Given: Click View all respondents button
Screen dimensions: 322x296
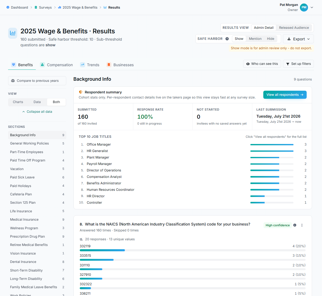Looking at the screenshot, I should [285, 95].
